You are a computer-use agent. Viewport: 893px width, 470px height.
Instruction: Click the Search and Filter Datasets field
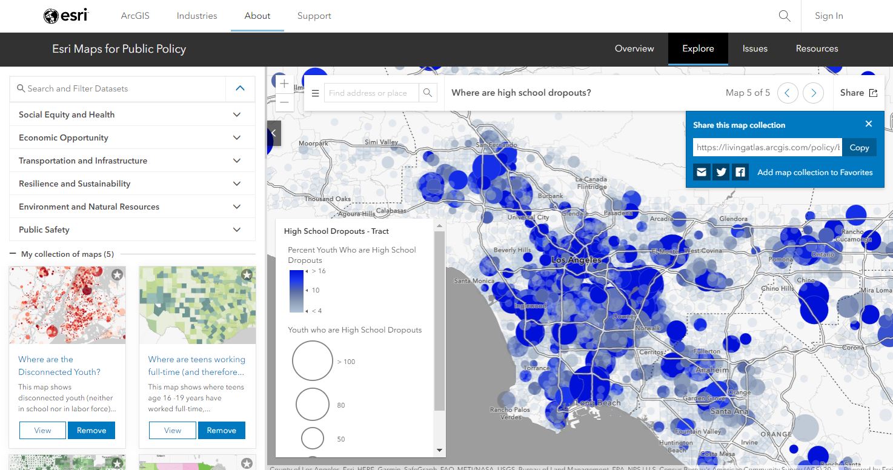[x=118, y=88]
